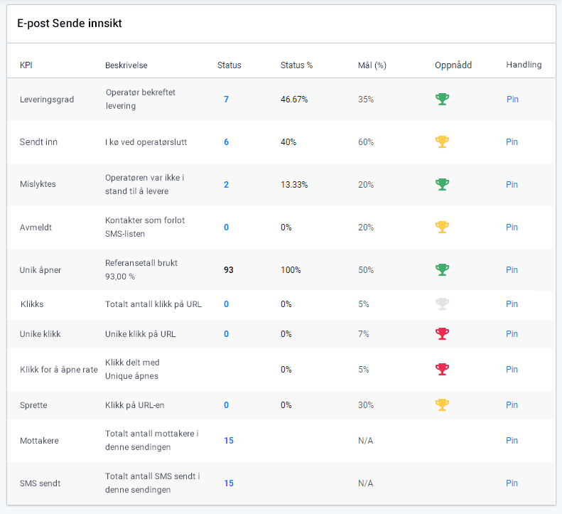The image size is (562, 514).
Task: Click the green trophy in Leveringsgrad row
Action: click(x=442, y=99)
